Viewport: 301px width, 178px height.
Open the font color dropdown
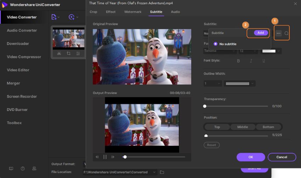coord(271,51)
